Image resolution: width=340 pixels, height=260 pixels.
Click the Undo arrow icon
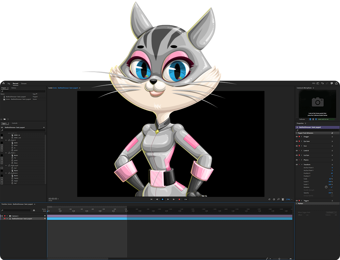[x=322, y=83]
